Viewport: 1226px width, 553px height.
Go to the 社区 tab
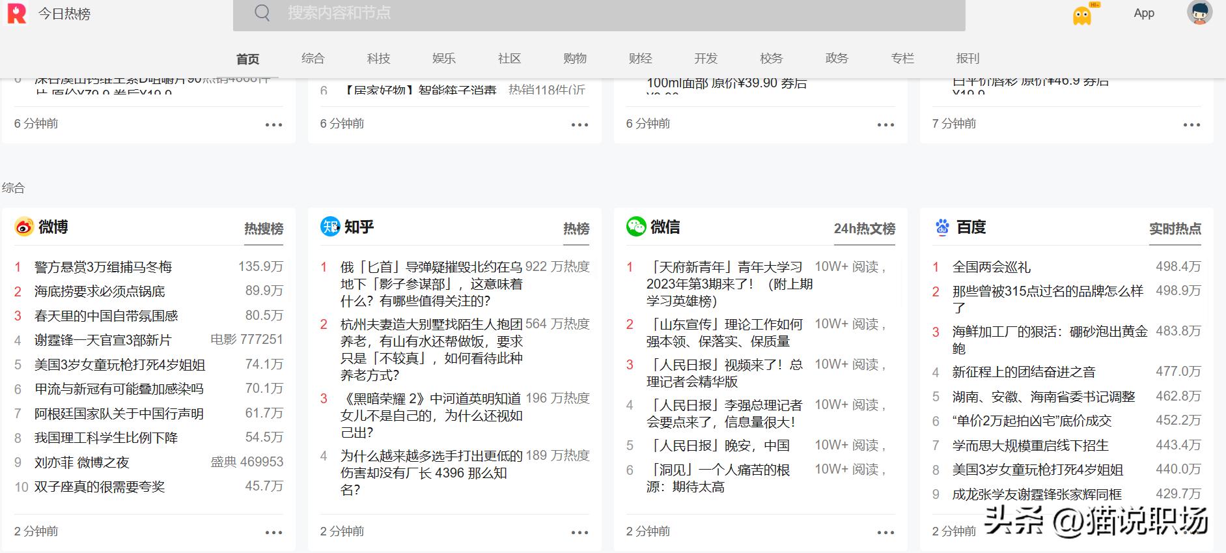coord(509,59)
